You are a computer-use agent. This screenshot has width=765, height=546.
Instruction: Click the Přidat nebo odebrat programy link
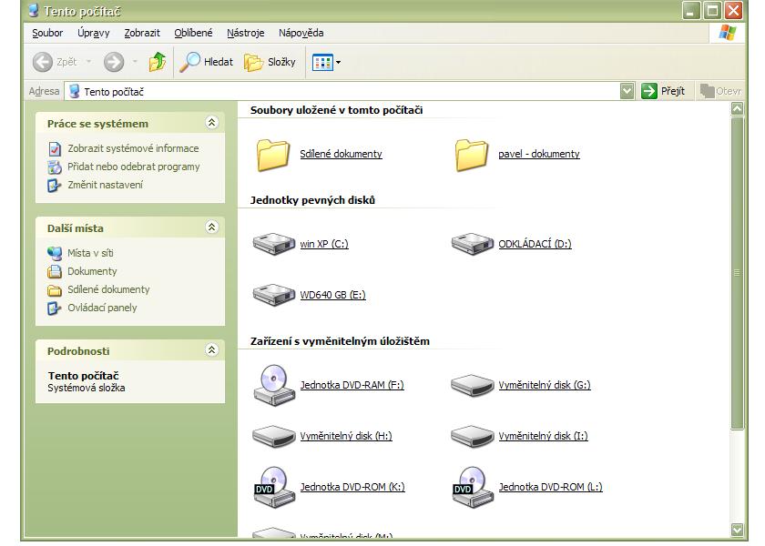[133, 167]
